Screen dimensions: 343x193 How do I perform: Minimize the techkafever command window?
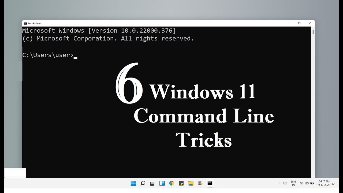point(289,23)
